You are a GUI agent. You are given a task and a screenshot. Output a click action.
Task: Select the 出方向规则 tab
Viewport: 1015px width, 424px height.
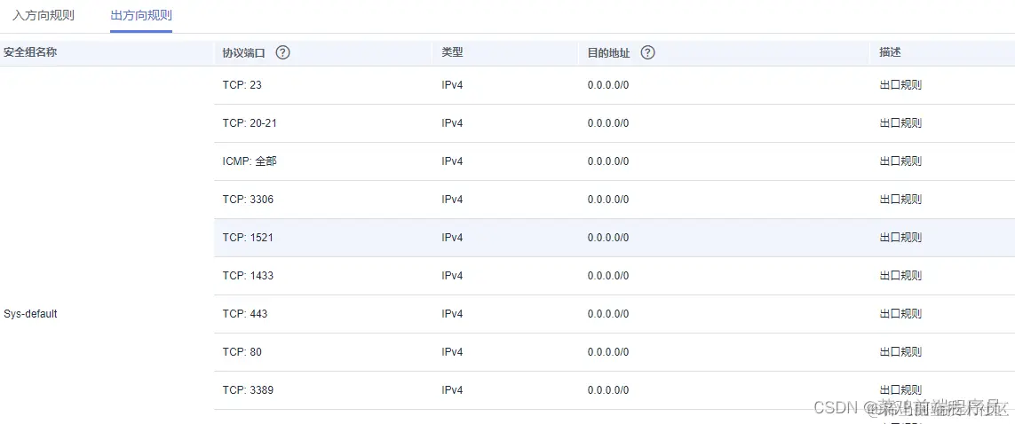[x=141, y=15]
